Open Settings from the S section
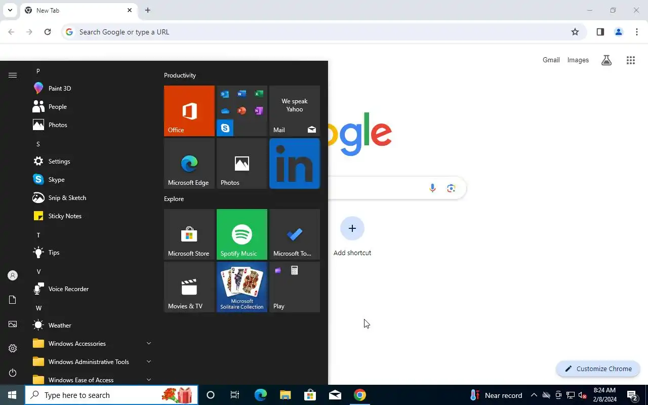 (x=91, y=161)
